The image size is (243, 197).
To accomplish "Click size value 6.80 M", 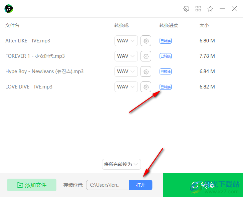I will (207, 41).
